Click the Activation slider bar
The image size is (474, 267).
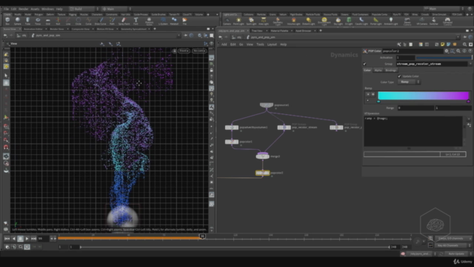tap(444, 58)
